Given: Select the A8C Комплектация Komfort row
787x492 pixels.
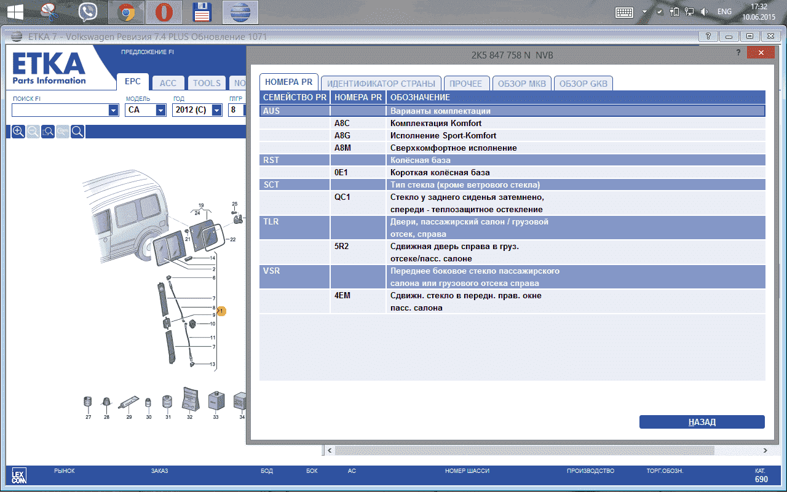Looking at the screenshot, I should (512, 123).
